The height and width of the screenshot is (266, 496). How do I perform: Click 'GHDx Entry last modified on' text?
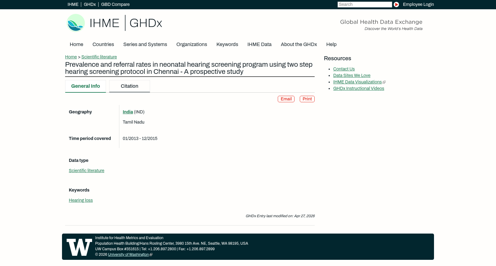click(x=280, y=216)
